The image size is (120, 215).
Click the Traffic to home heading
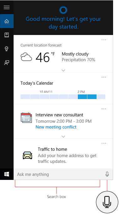52,149
